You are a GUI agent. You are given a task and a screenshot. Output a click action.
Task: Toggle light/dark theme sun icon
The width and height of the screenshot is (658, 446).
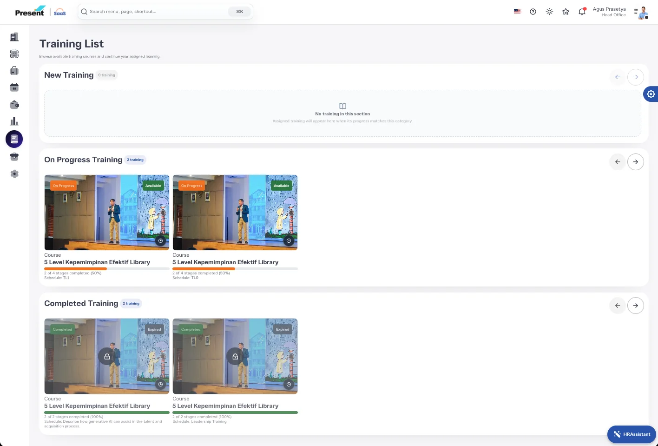coord(549,12)
